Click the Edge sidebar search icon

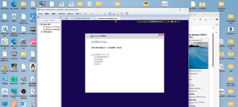(217, 25)
